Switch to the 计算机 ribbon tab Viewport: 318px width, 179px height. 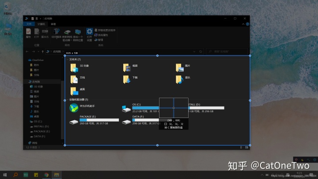pos(42,24)
